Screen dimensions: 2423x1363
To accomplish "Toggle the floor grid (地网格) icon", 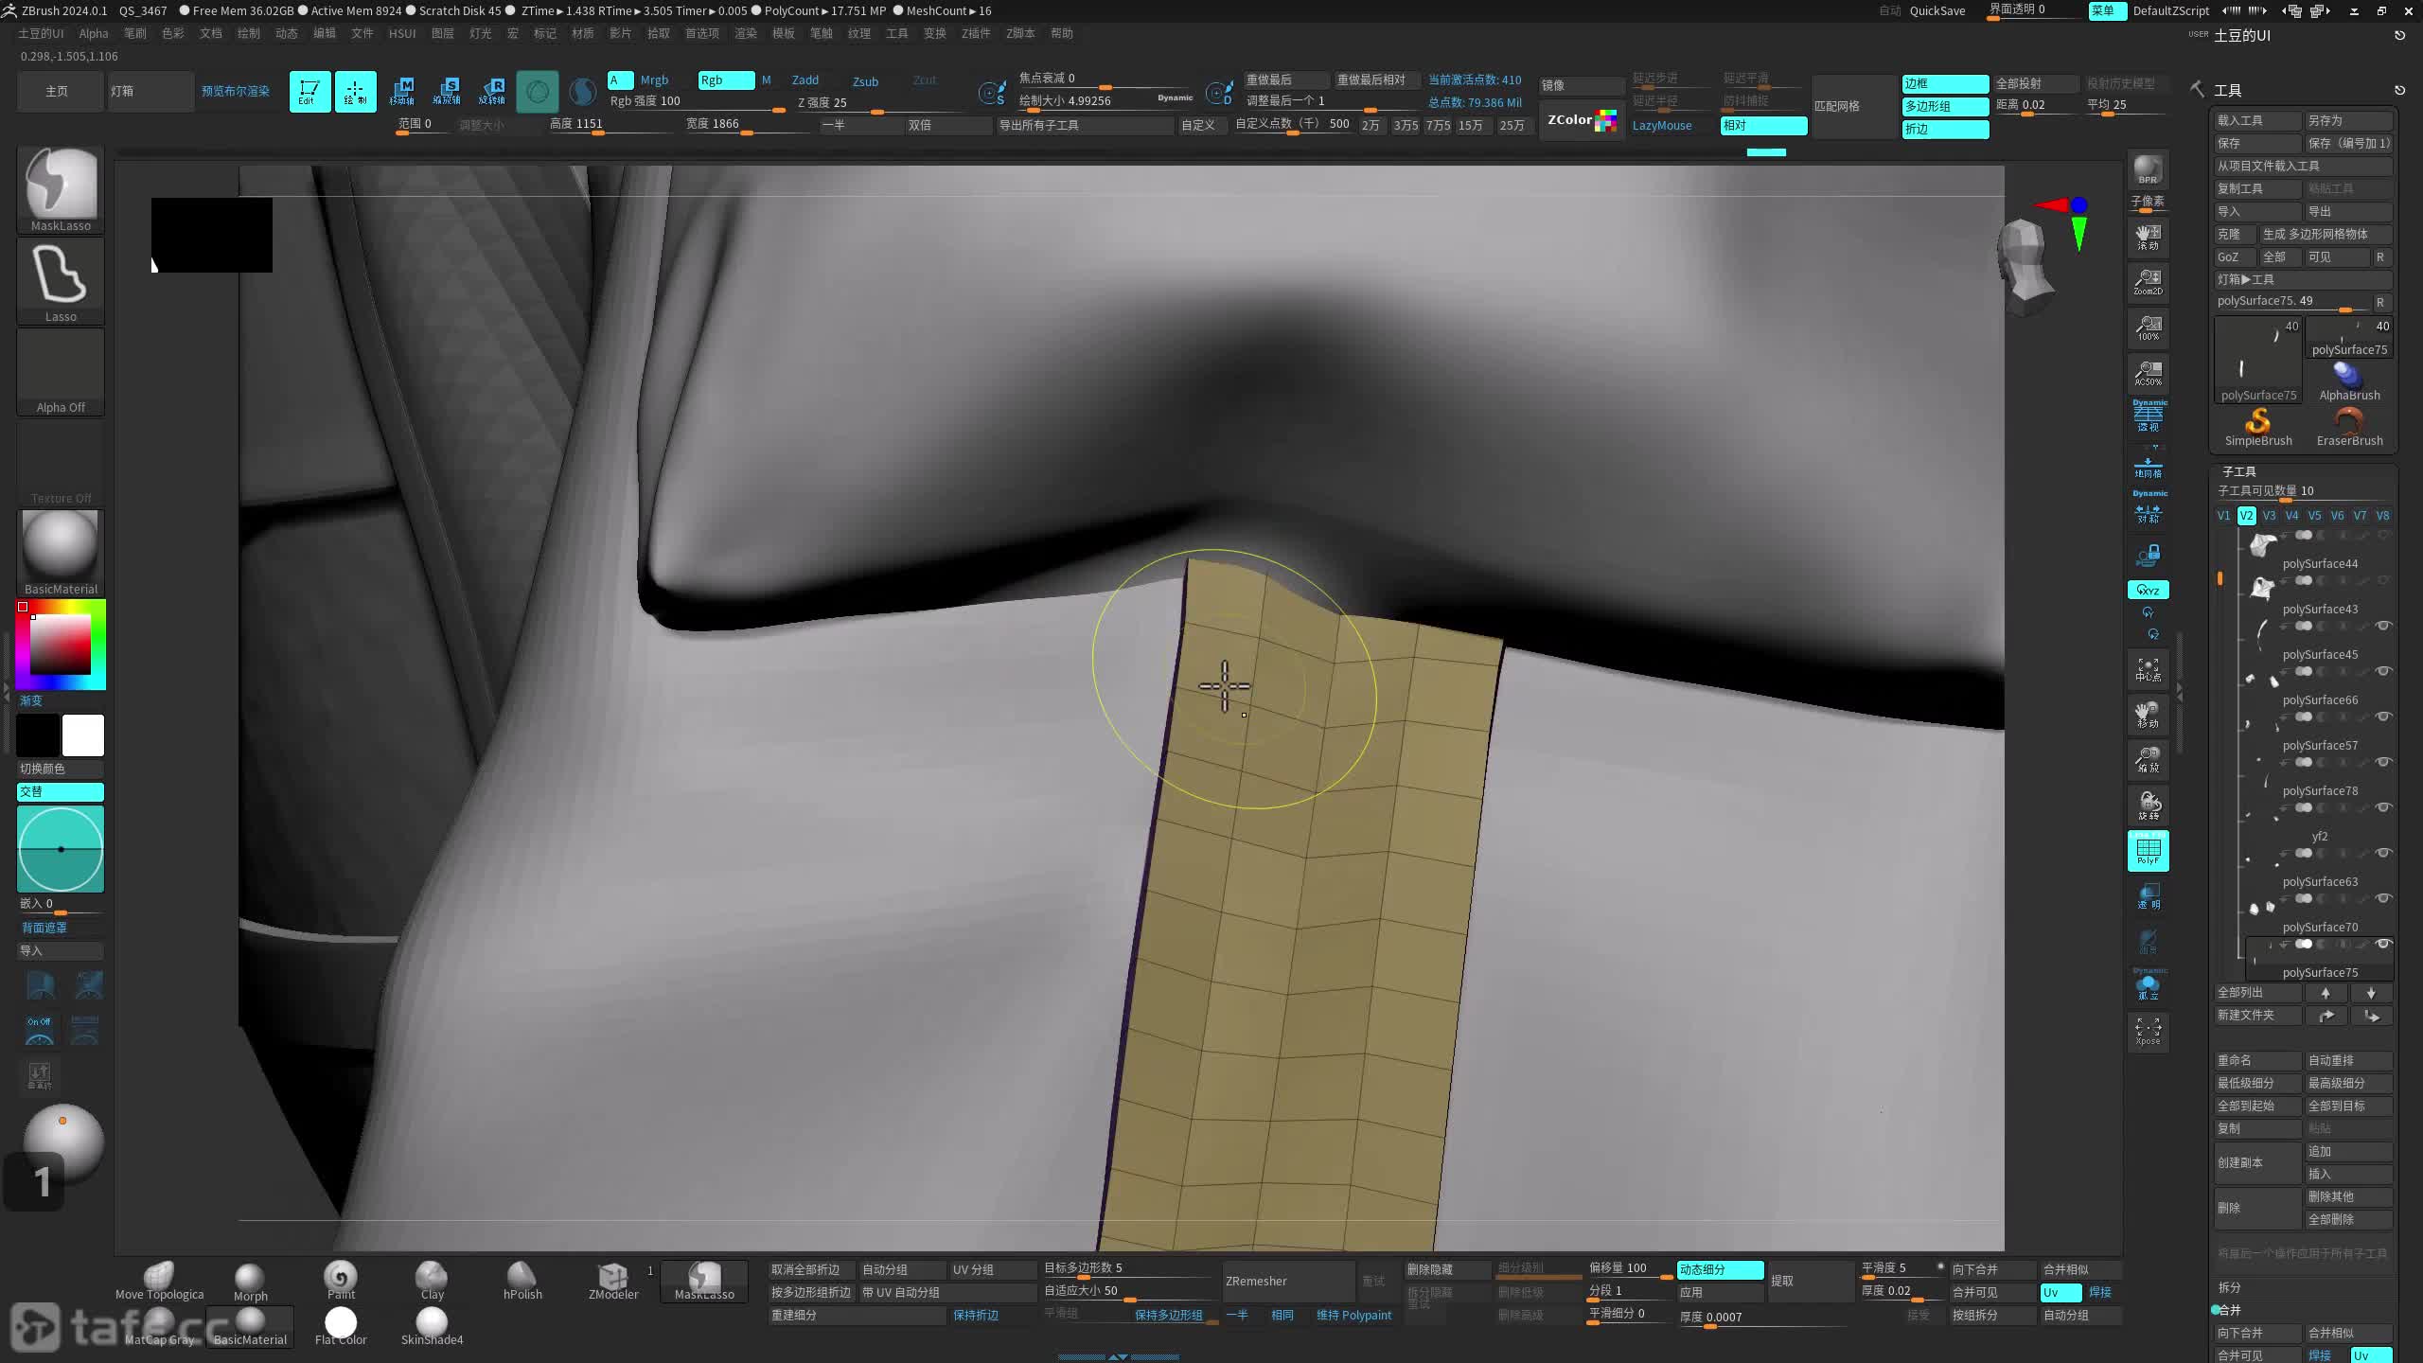I will coord(2148,466).
